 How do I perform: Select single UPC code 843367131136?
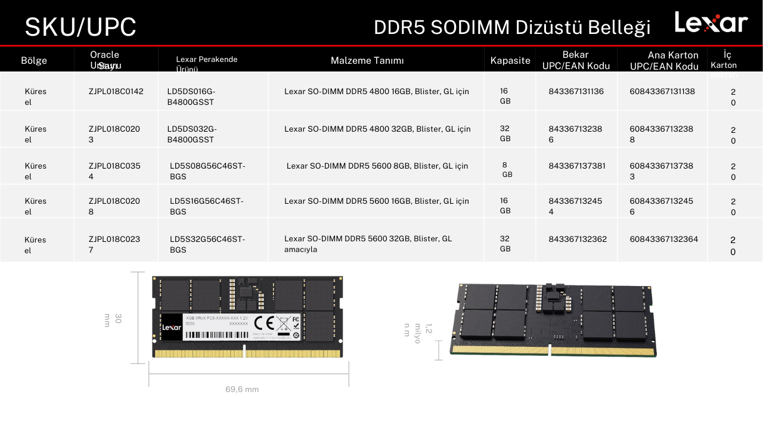tap(576, 91)
